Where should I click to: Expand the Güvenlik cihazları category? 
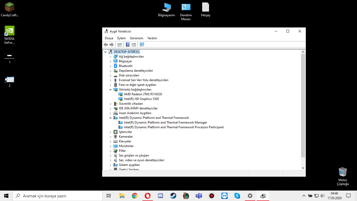pyautogui.click(x=111, y=104)
